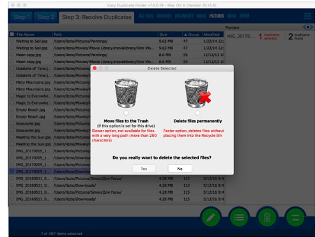Click /Users/lizzie/Downloads/ path in group 113 row
The width and height of the screenshot is (315, 237).
click(x=75, y=185)
